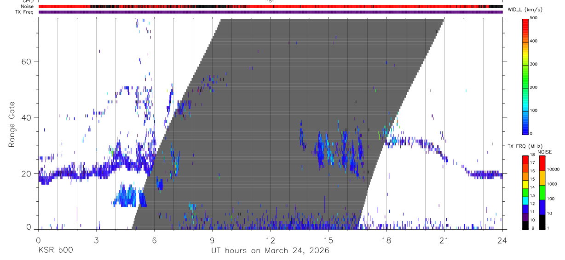Image resolution: width=565 pixels, height=260 pixels.
Task: Click the UT hour axis tick "18"
Action: click(x=386, y=239)
